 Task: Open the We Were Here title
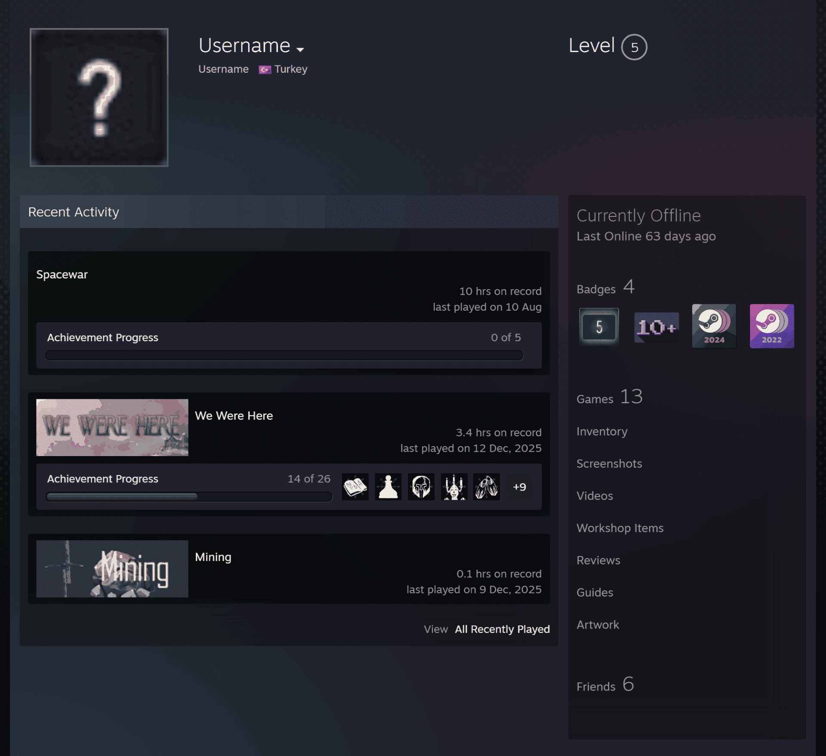point(234,416)
